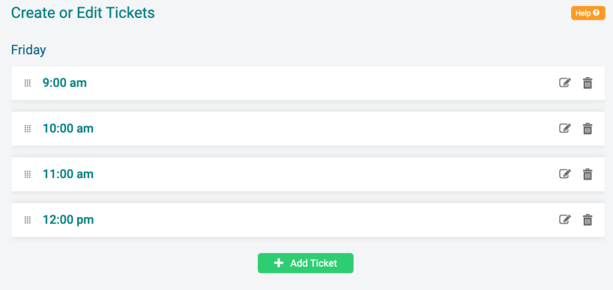This screenshot has height=290, width=613.
Task: Delete the 12:00 pm ticket
Action: pos(587,220)
